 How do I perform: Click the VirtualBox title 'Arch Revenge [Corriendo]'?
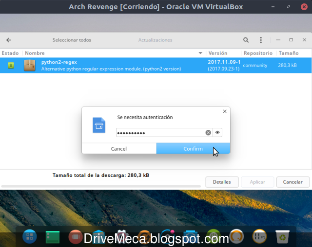[x=114, y=7]
